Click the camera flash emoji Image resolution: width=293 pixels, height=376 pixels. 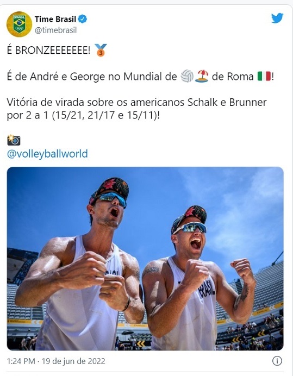point(14,140)
